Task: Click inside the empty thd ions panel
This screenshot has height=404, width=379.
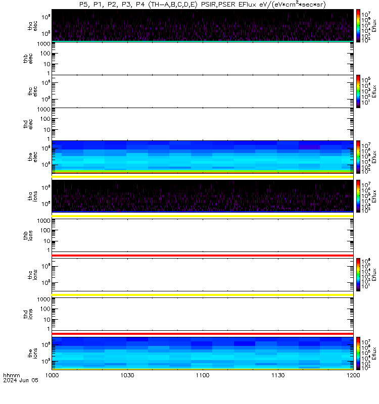Action: click(203, 314)
